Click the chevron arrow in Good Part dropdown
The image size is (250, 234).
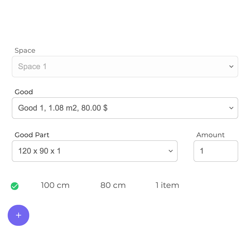(170, 151)
